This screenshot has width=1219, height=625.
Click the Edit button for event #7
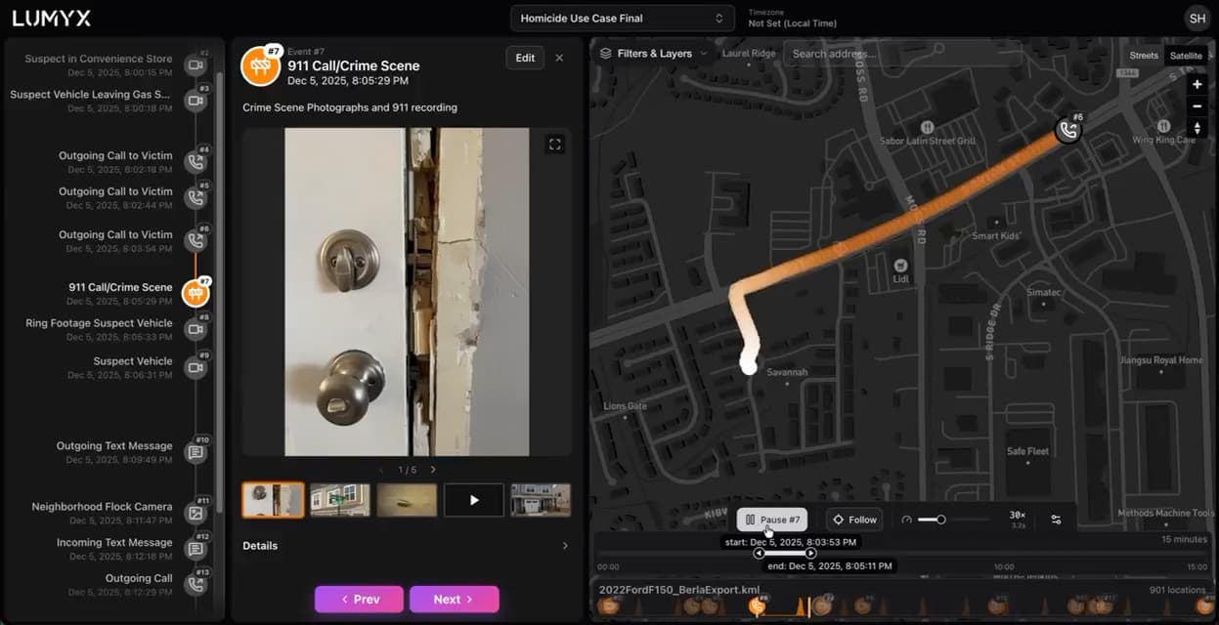(x=525, y=58)
